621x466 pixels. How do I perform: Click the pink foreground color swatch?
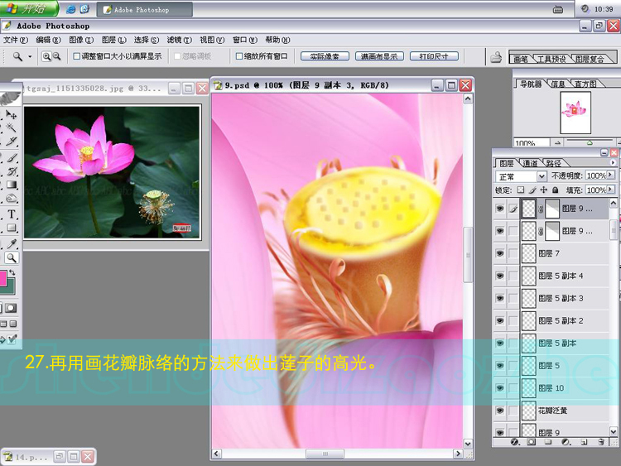3,278
